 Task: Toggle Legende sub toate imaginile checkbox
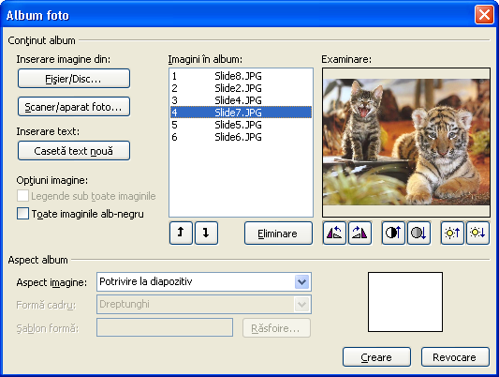click(22, 196)
